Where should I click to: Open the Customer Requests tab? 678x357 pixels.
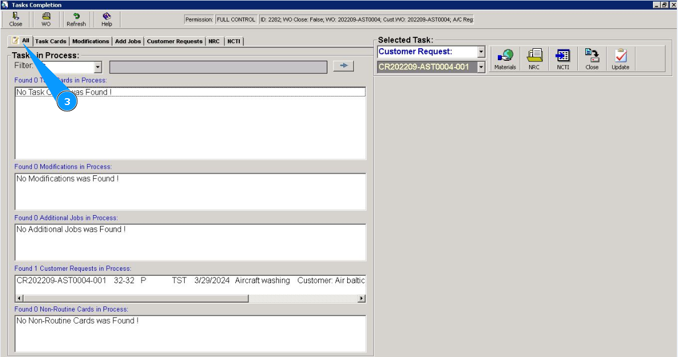174,41
